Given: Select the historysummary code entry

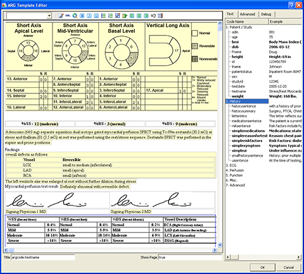Looking at the screenshot, I should [244, 111].
